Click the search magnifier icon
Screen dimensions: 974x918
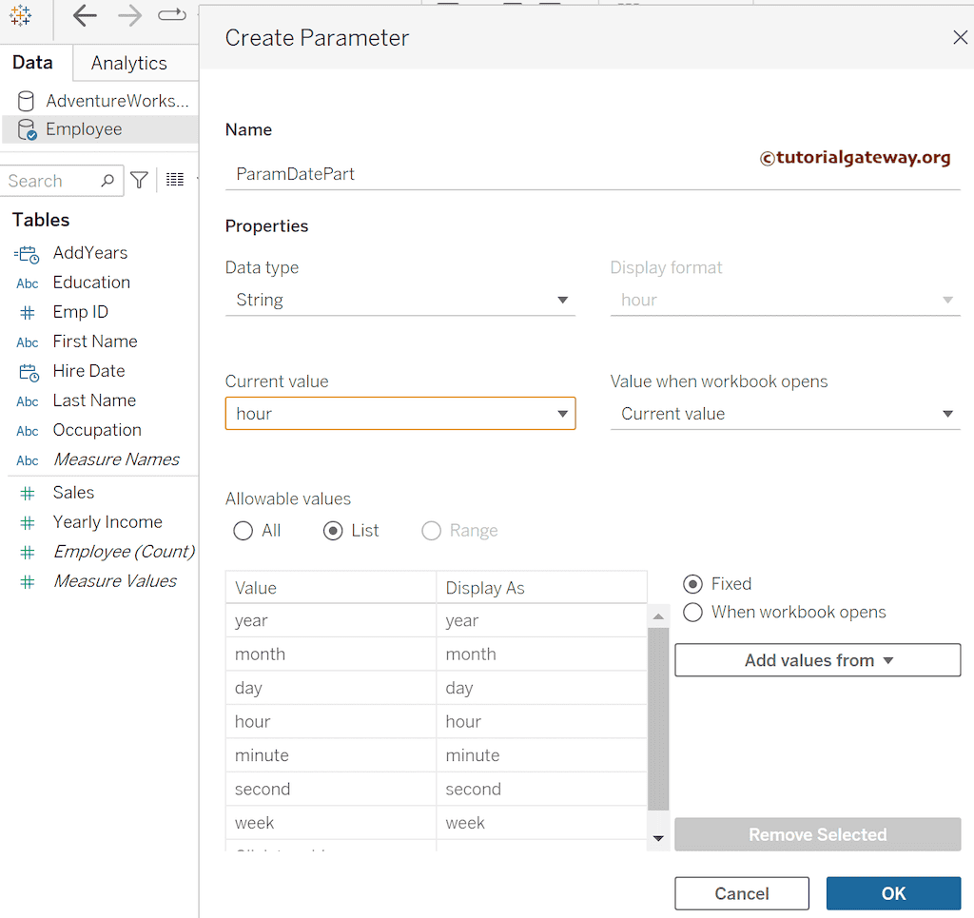click(x=107, y=181)
